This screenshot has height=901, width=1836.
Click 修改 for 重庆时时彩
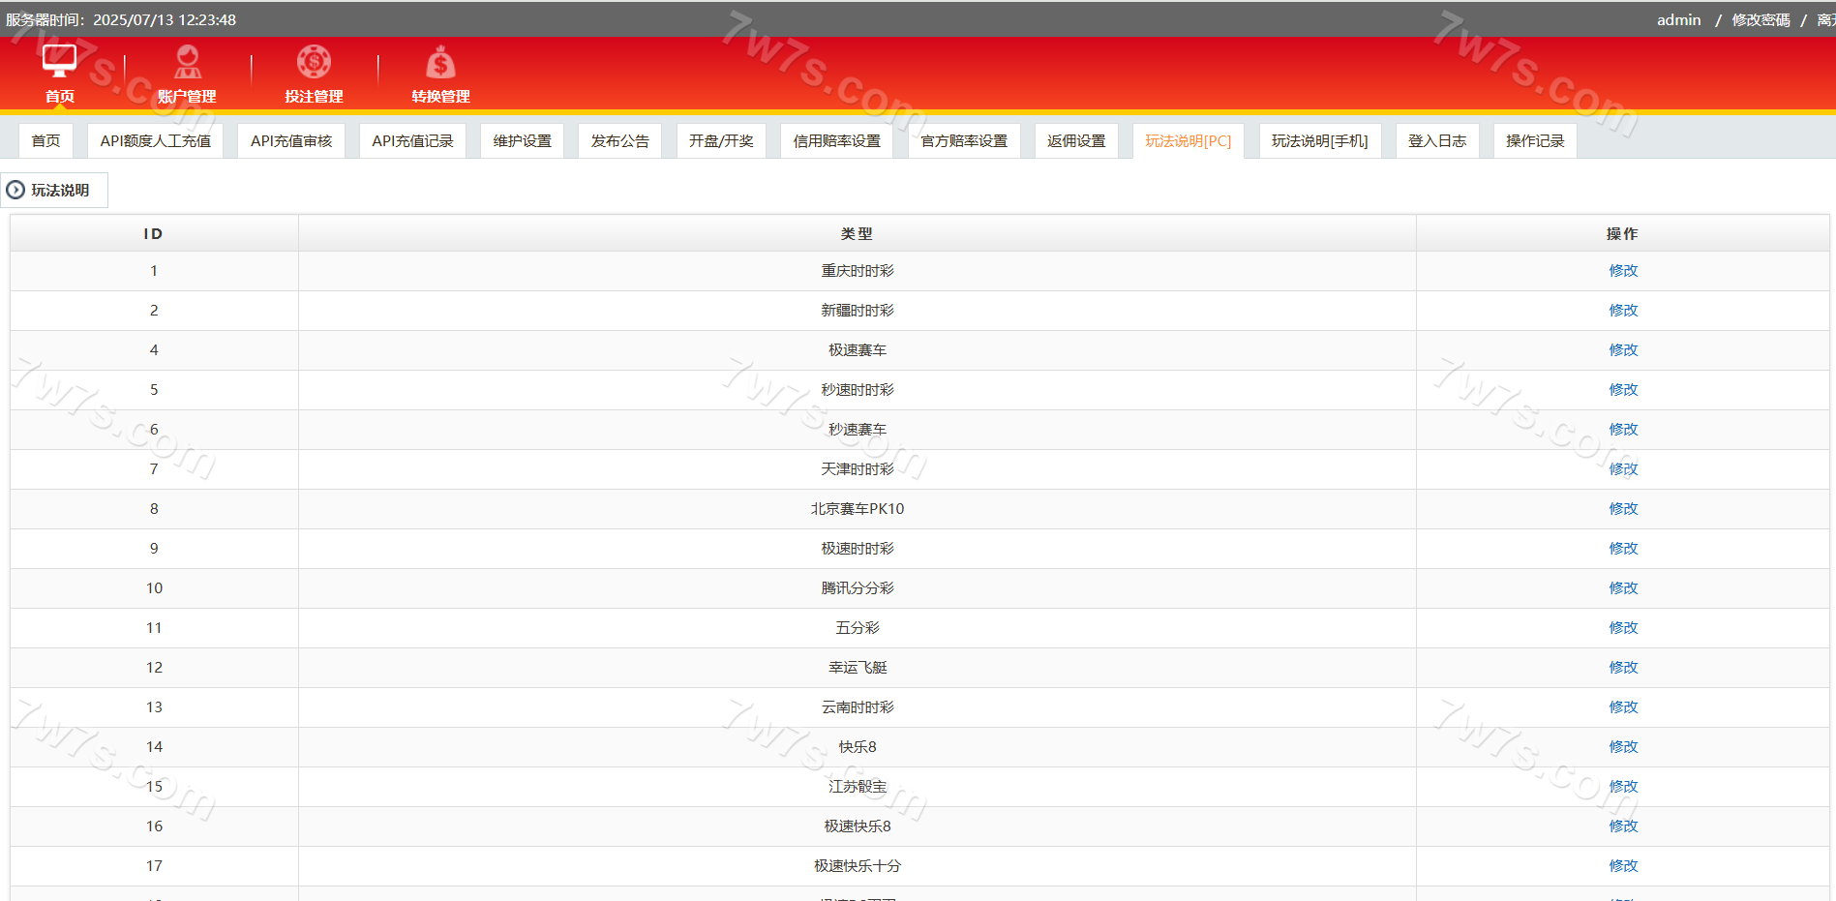[1623, 271]
